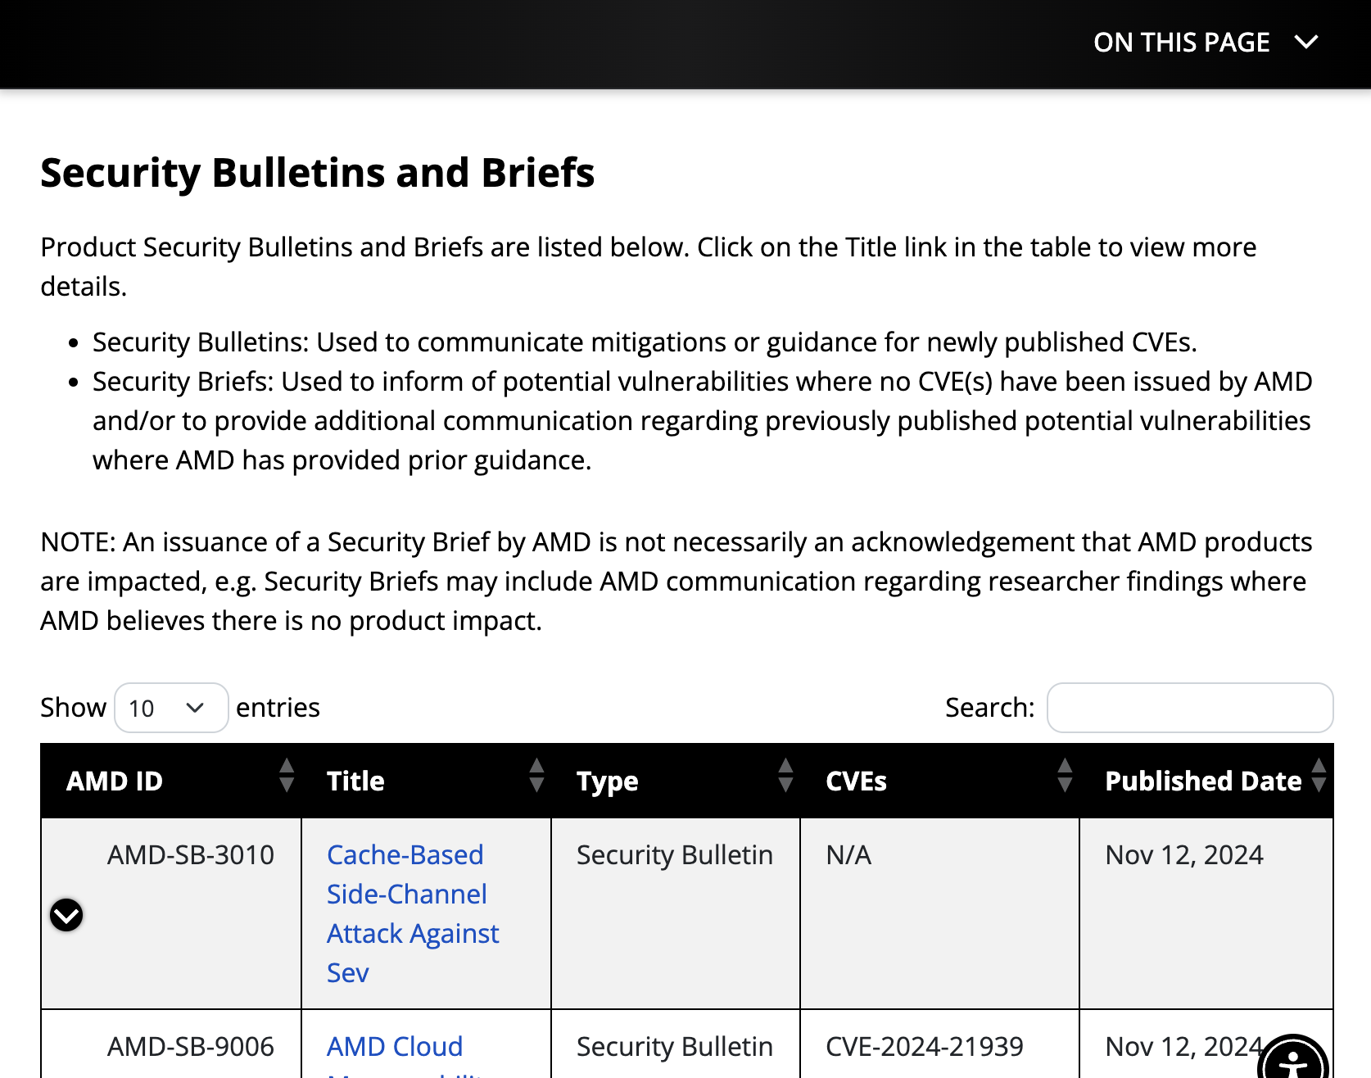Open the AMD Cloud bulletin link
1371x1078 pixels.
point(395,1046)
